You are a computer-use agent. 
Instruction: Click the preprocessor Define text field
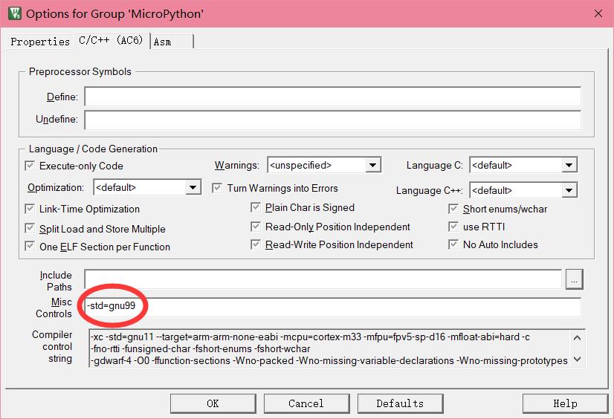(332, 97)
